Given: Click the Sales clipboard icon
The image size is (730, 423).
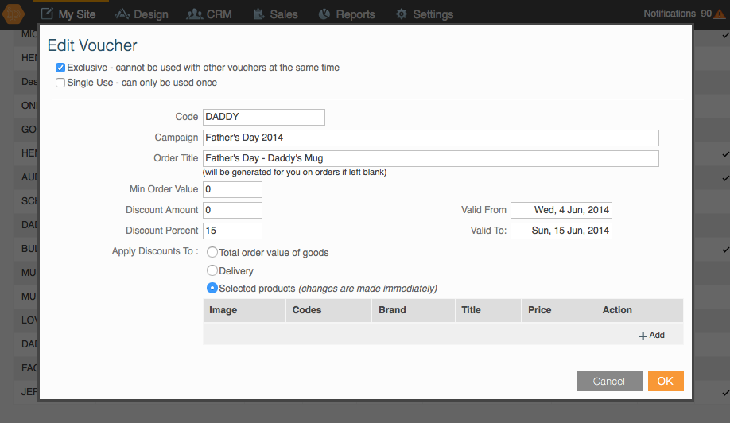Looking at the screenshot, I should point(259,14).
